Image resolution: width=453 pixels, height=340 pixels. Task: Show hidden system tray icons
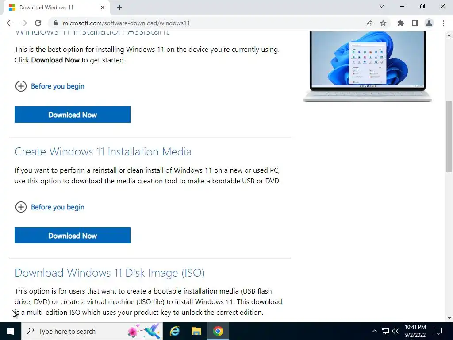[374, 331]
